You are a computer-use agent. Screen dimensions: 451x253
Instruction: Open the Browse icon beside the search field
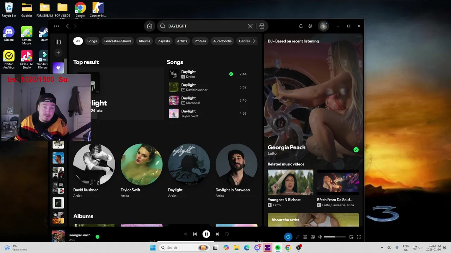click(x=262, y=26)
